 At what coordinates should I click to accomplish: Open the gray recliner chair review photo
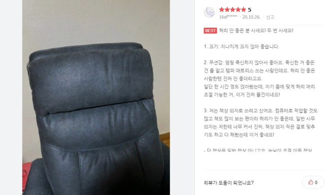coord(96,97)
